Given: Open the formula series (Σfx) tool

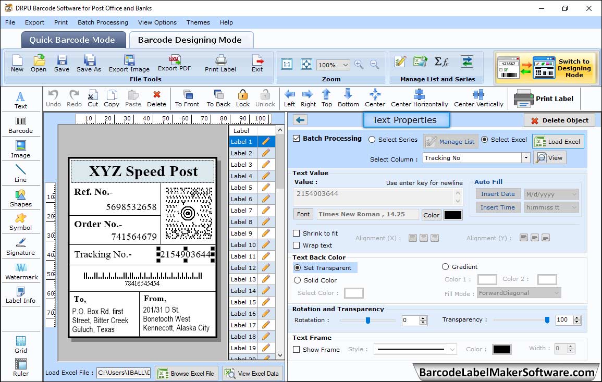Looking at the screenshot, I should click(x=441, y=61).
